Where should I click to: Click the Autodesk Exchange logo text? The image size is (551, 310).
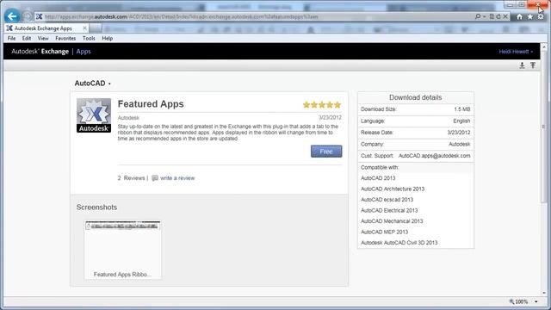pyautogui.click(x=40, y=52)
